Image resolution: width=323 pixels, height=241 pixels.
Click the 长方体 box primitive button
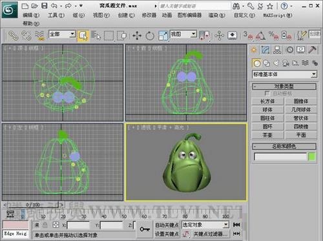pyautogui.click(x=267, y=101)
